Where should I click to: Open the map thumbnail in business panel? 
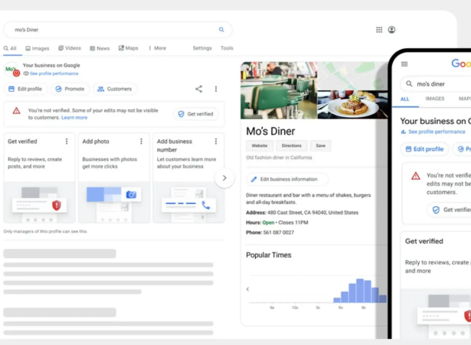pyautogui.click(x=353, y=76)
